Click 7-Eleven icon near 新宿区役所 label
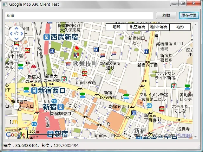The height and width of the screenshot is (152, 203). click(64, 79)
